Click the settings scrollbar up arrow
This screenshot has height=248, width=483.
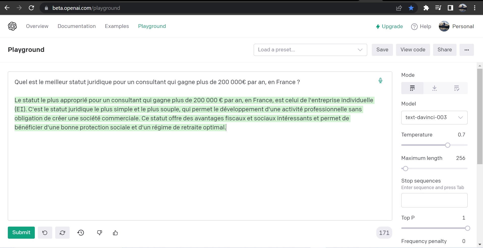pos(480,66)
